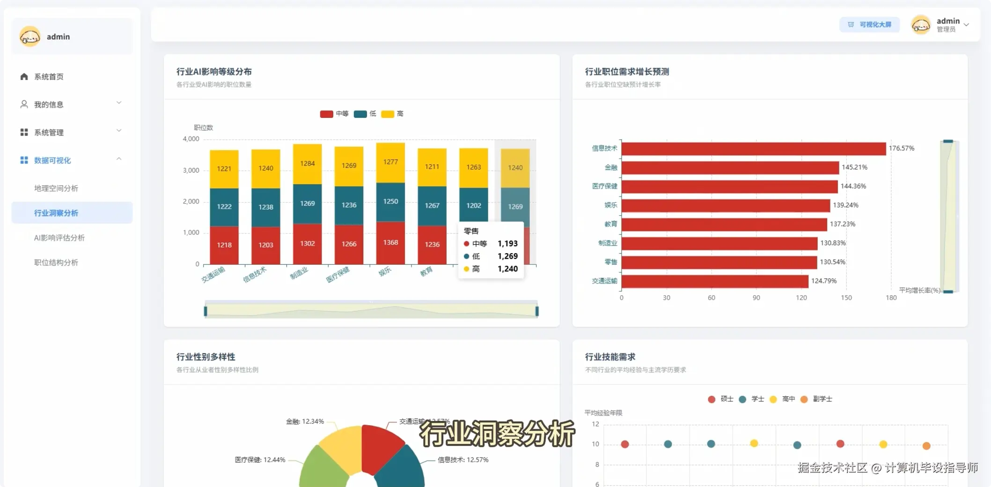Toggle the 低 teal legend series

coord(365,114)
